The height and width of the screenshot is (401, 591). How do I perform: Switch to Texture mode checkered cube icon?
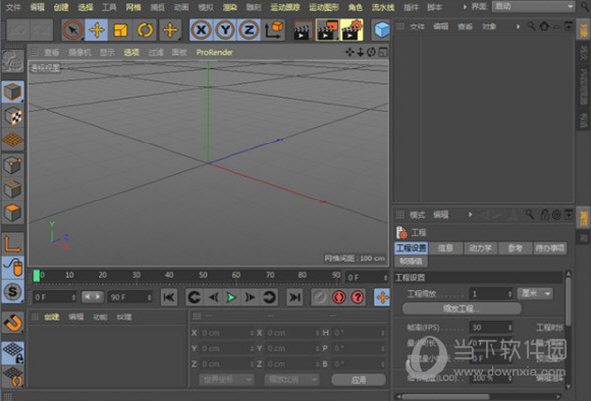pos(13,116)
